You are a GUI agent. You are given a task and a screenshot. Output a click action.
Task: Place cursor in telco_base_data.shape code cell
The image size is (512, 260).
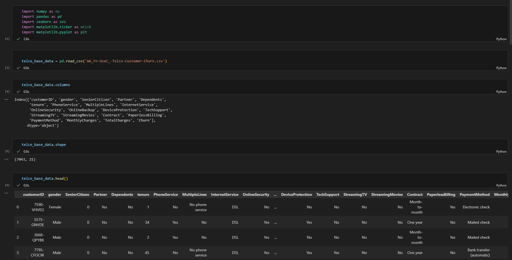coord(260,144)
